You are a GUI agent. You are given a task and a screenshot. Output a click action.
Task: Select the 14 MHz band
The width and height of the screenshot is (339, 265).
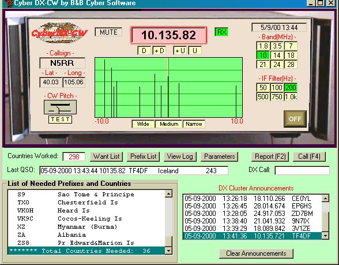click(277, 55)
